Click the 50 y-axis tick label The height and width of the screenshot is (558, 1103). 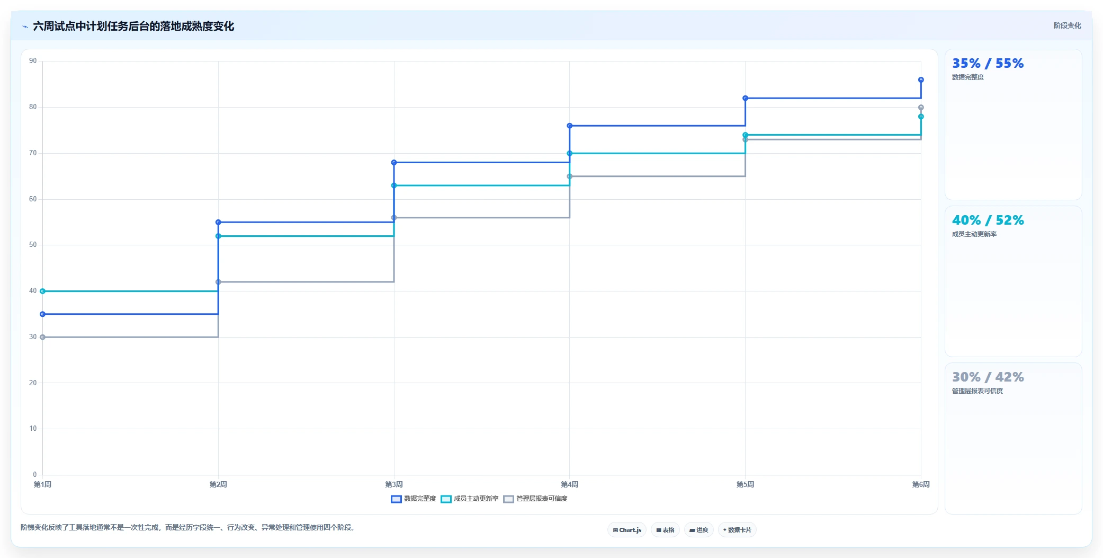tap(33, 245)
